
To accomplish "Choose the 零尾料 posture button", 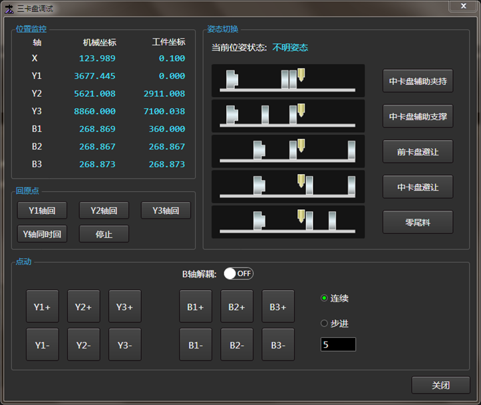I will (418, 222).
